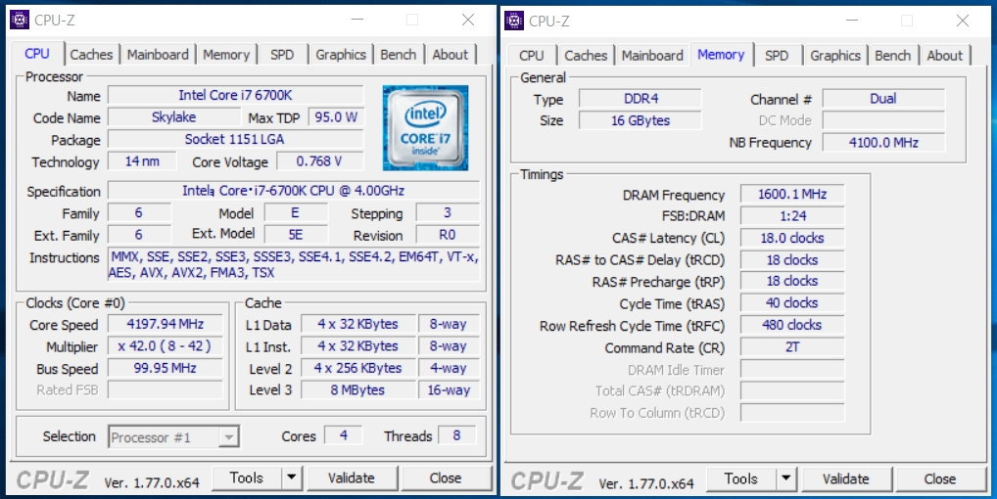Click the Intel Core i7 inside logo
Viewport: 997px width, 499px height.
pos(425,128)
